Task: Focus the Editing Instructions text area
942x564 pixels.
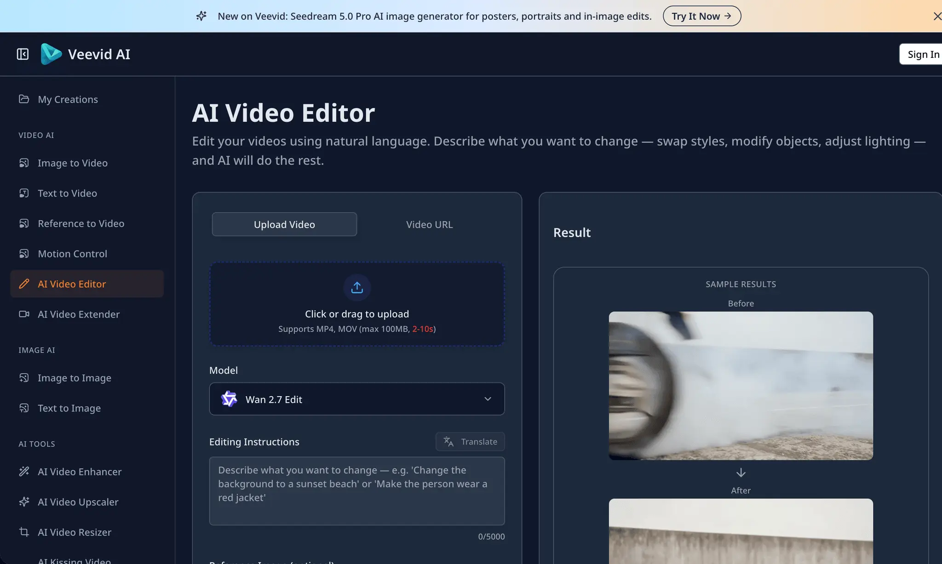Action: (357, 491)
